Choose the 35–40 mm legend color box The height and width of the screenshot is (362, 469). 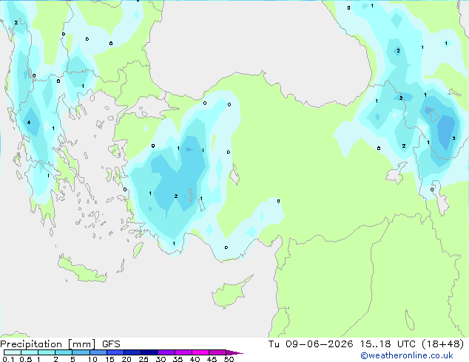coord(183,352)
